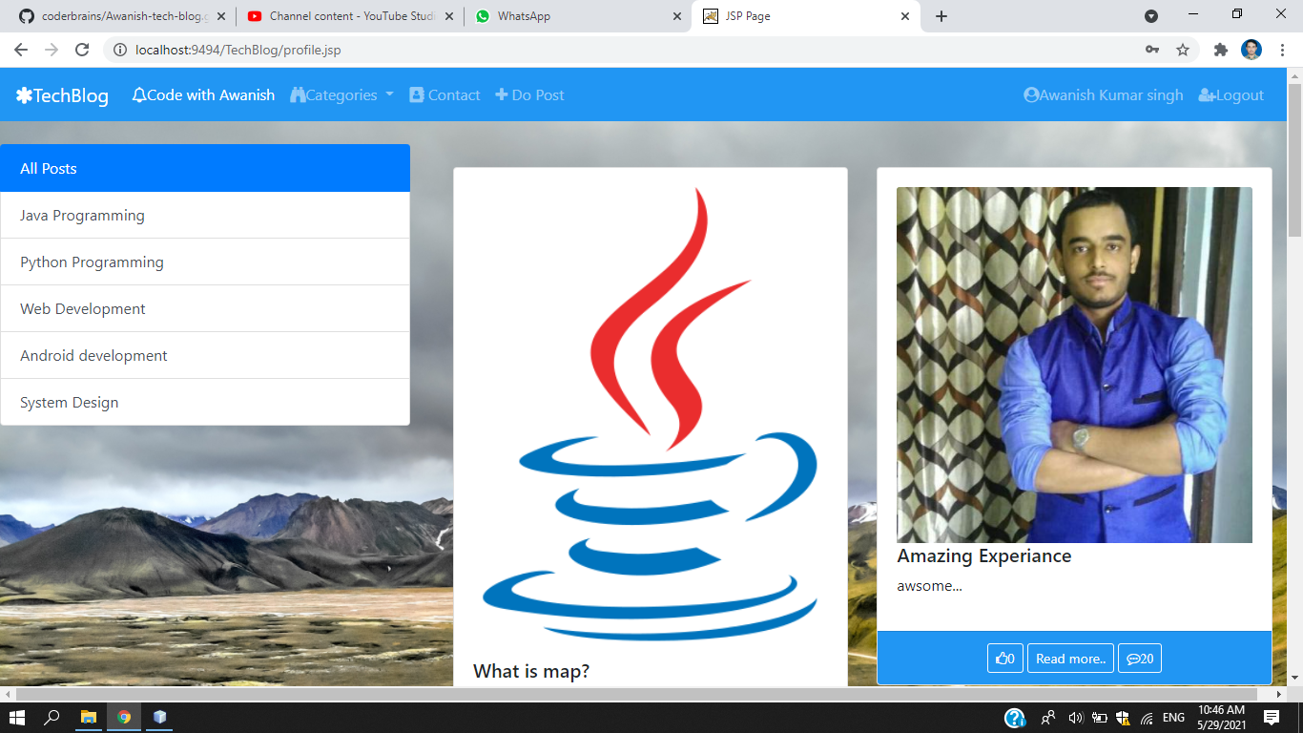The image size is (1303, 733).
Task: Click the user circle icon in navbar
Action: point(1031,94)
